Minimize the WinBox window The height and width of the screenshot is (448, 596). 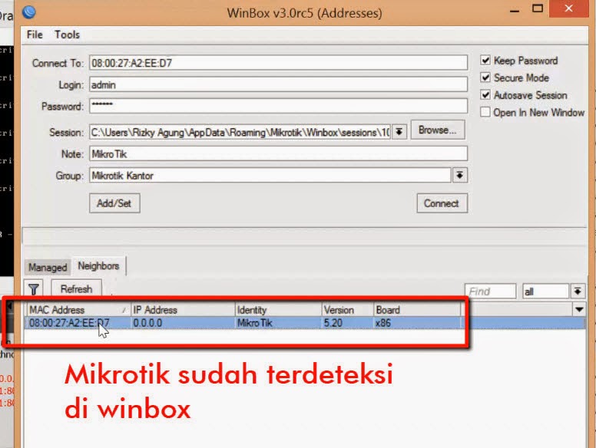point(515,9)
